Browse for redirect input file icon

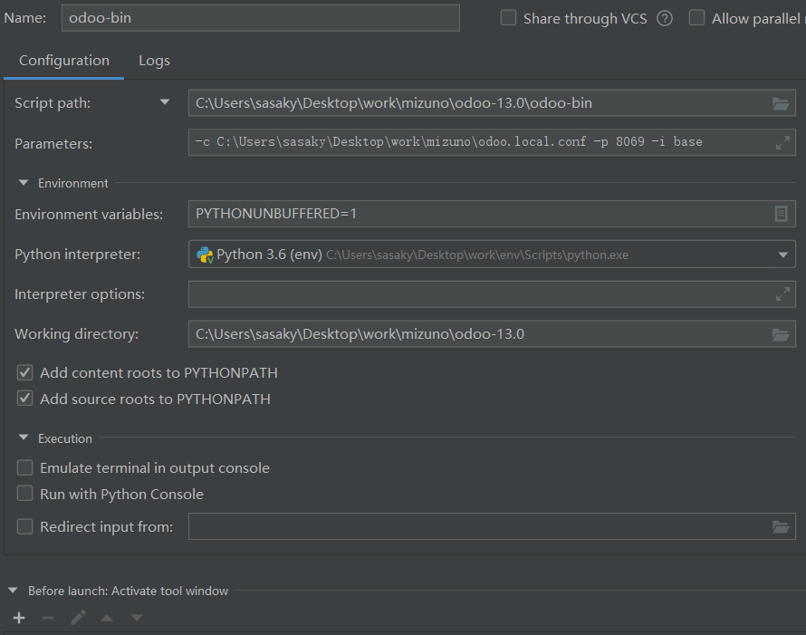click(781, 527)
